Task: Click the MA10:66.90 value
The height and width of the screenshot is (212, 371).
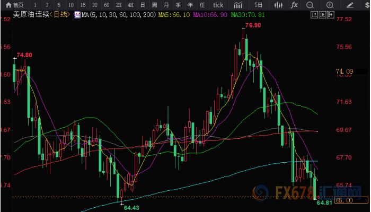Action: [210, 15]
